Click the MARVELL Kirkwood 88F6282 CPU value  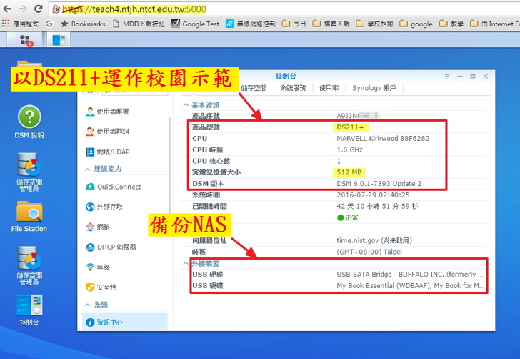click(x=383, y=139)
